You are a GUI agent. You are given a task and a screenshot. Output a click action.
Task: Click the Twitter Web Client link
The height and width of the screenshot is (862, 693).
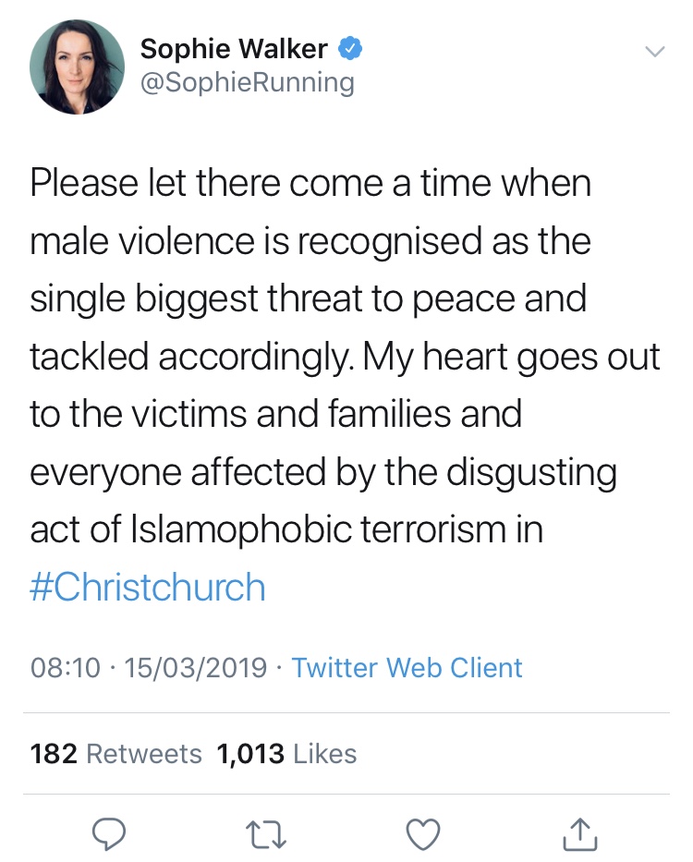[407, 667]
